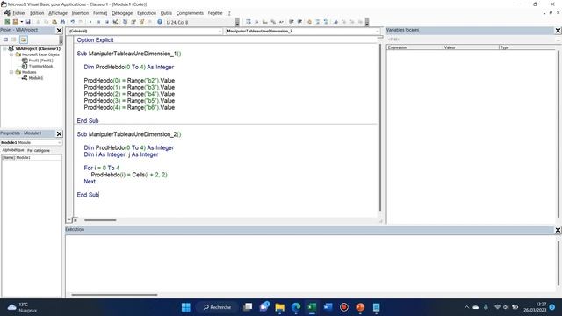562x316 pixels.
Task: Close the Propriétés - Module1 panel
Action: coord(60,133)
